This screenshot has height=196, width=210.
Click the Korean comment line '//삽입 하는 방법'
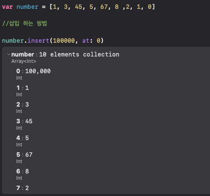tap(25, 23)
